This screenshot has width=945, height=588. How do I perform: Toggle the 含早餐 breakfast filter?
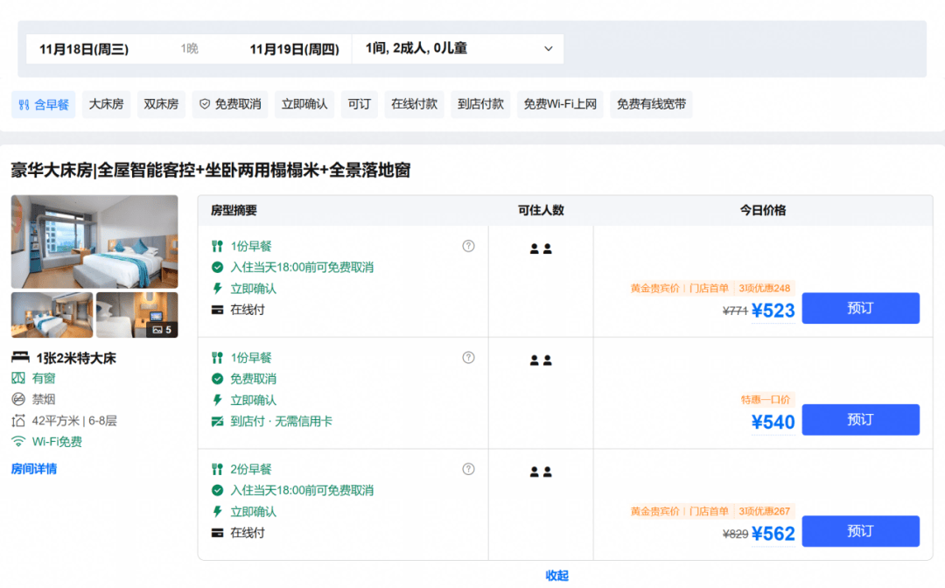(44, 104)
